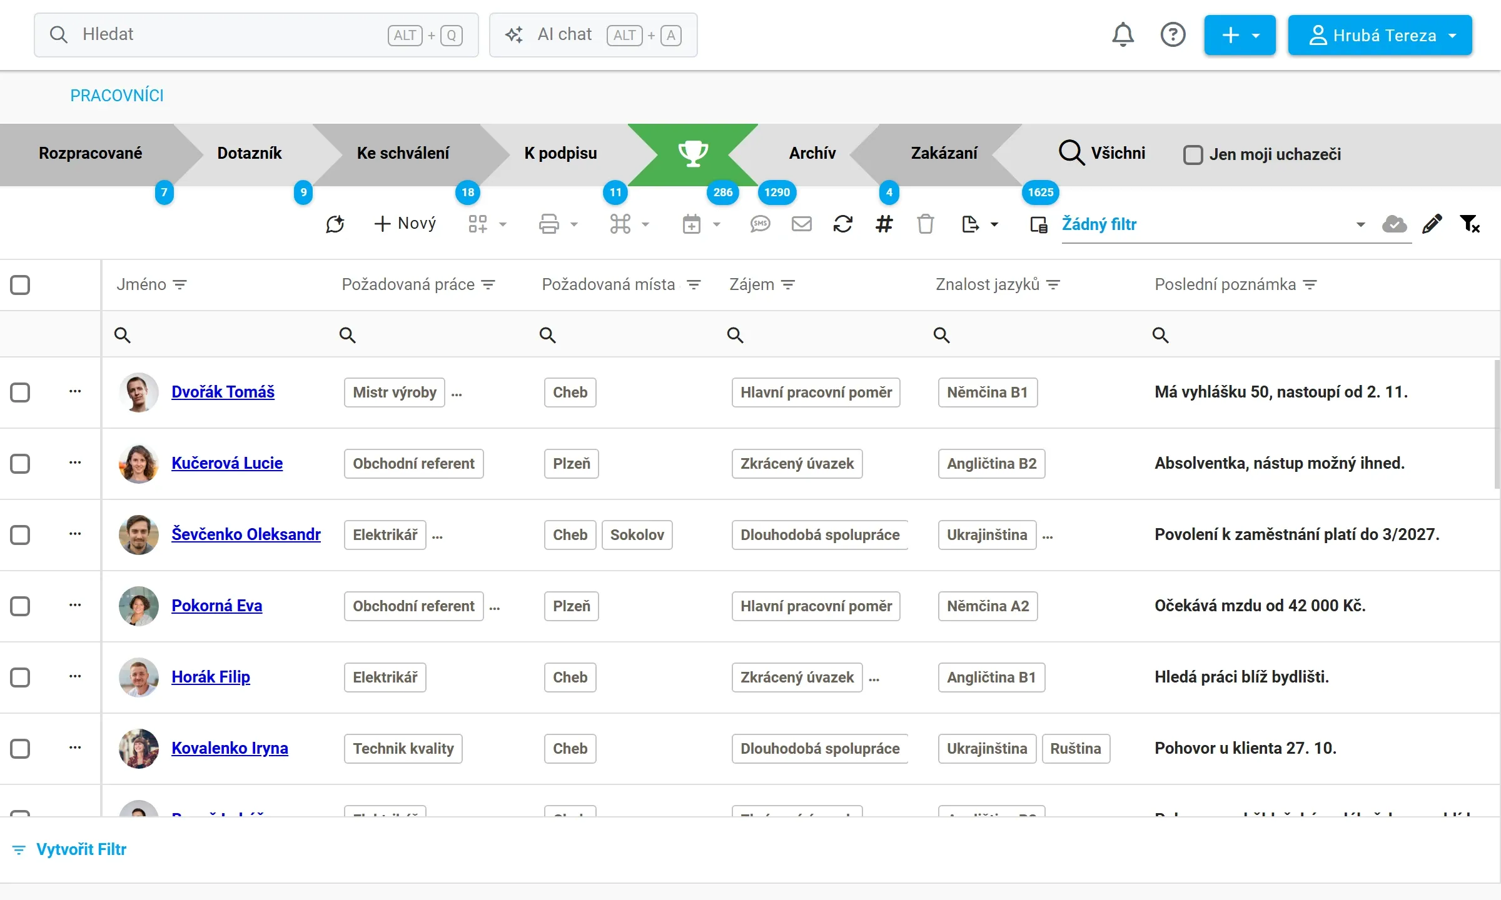Click the email envelope icon
1501x900 pixels.
click(801, 224)
